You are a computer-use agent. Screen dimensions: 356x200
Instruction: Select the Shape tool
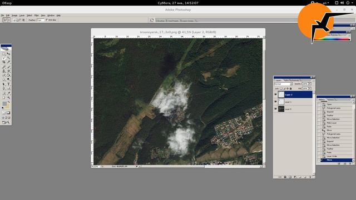pyautogui.click(x=9, y=88)
